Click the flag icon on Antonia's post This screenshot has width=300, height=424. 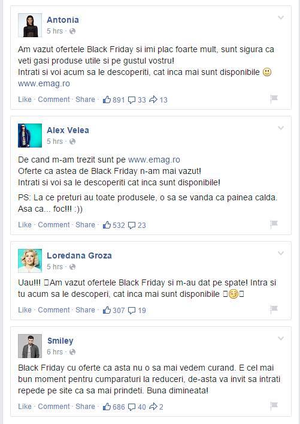click(x=274, y=99)
